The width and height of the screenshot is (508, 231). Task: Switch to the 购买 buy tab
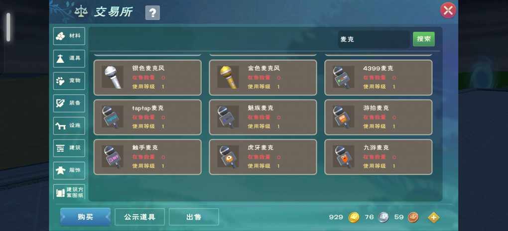(85, 217)
